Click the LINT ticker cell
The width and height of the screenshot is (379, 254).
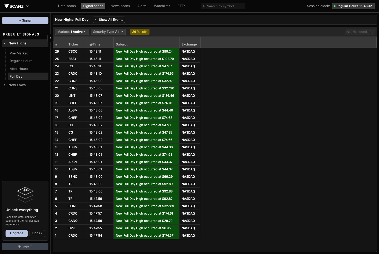pyautogui.click(x=77, y=96)
